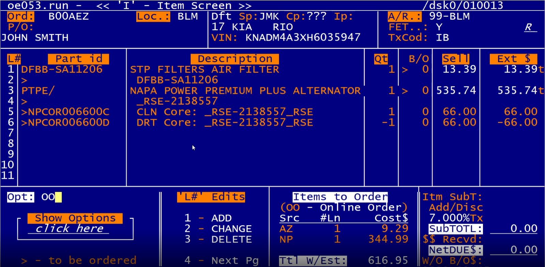Image resolution: width=545 pixels, height=267 pixels.
Task: Click the italic R link at top right
Action: (x=529, y=27)
